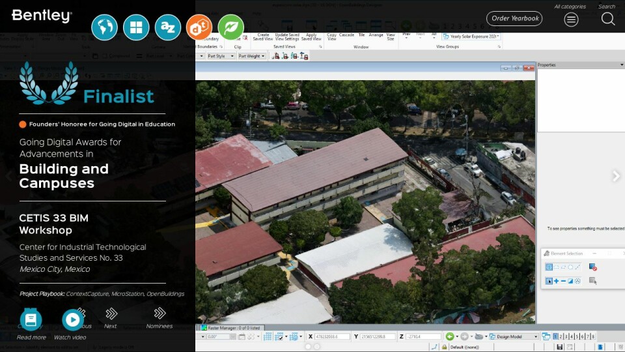Toggle view 7 in view toggles
This screenshot has height=352, width=625.
(588, 337)
